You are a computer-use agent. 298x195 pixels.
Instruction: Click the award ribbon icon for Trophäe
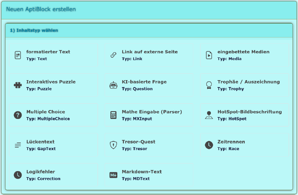point(209,85)
